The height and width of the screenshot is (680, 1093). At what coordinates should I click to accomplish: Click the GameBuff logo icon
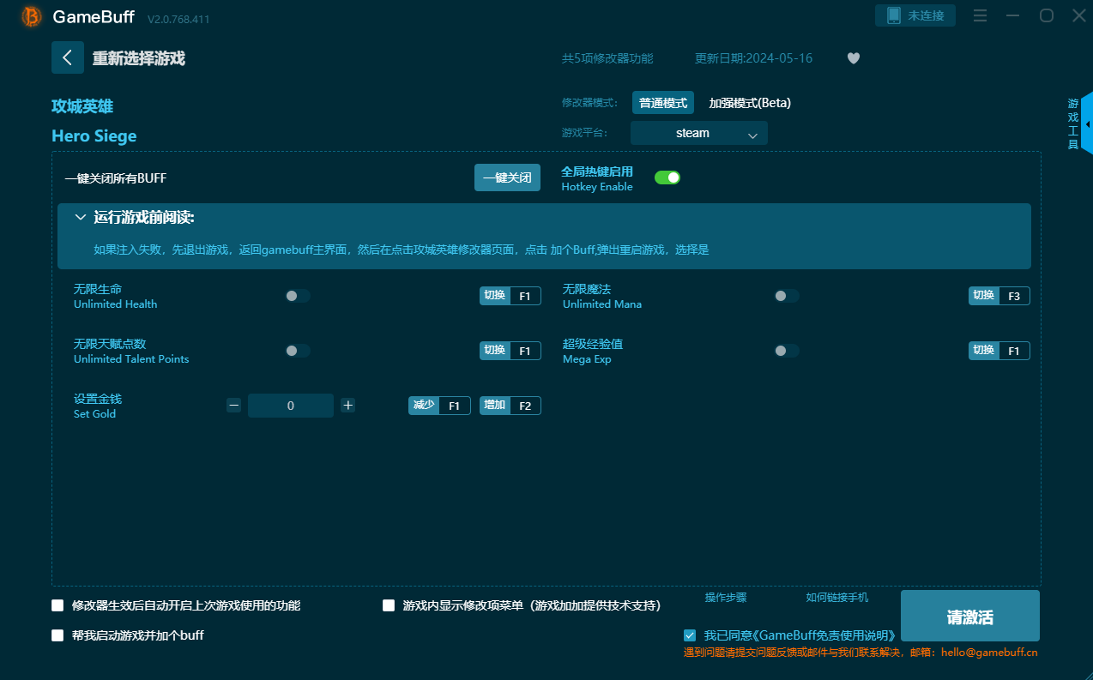click(29, 16)
